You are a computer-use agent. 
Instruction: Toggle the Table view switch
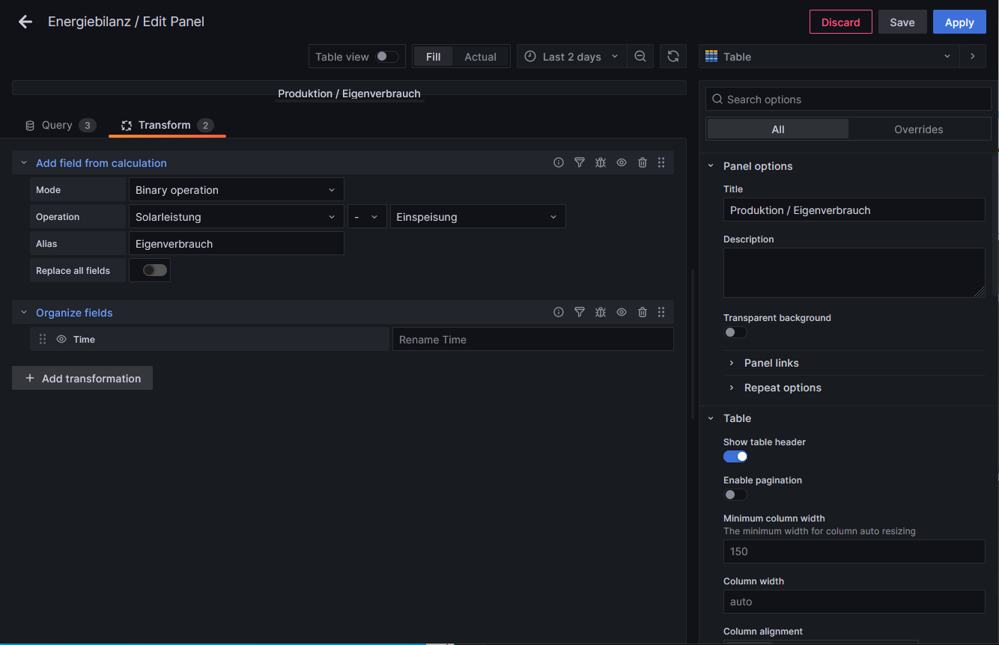point(386,57)
